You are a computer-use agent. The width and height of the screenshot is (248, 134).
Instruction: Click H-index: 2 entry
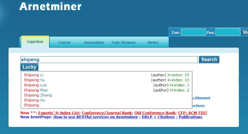point(179,90)
